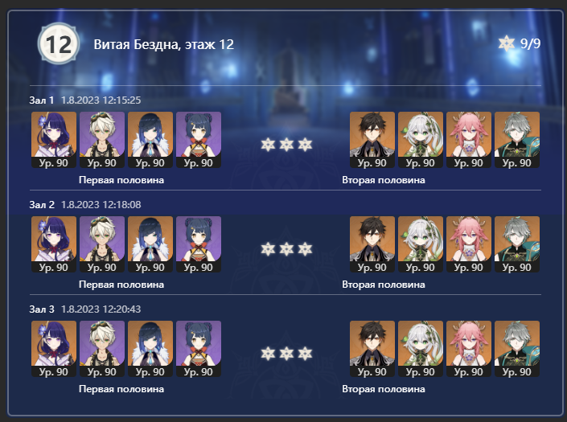Click Xiangling portrait in Зал 1
The image size is (567, 422).
click(x=199, y=140)
